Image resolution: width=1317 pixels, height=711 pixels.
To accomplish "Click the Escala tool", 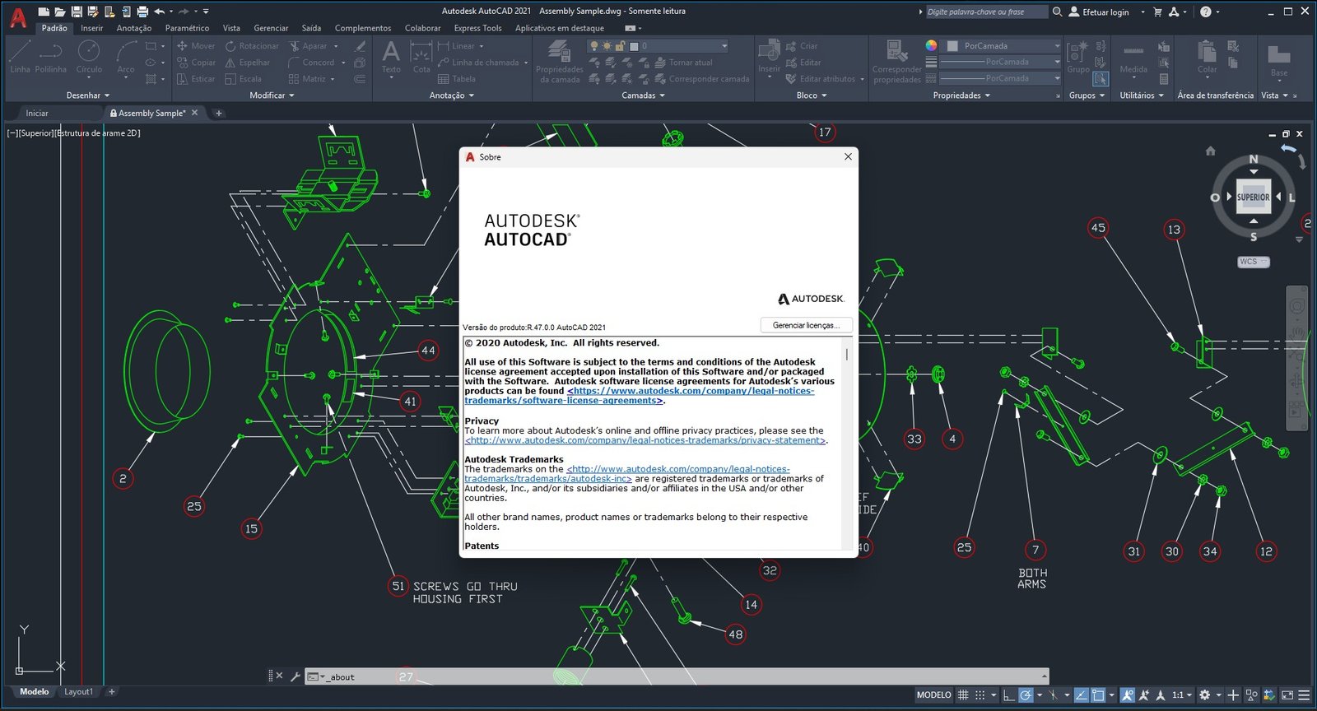I will (x=244, y=79).
